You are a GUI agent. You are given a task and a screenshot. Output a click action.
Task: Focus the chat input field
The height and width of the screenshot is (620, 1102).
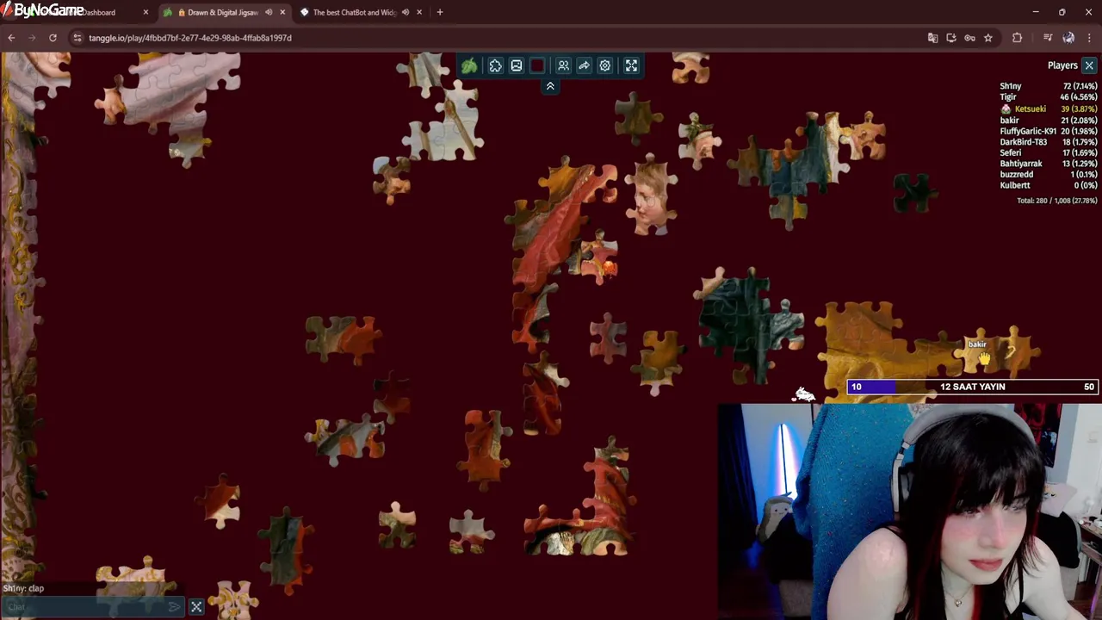(x=86, y=607)
